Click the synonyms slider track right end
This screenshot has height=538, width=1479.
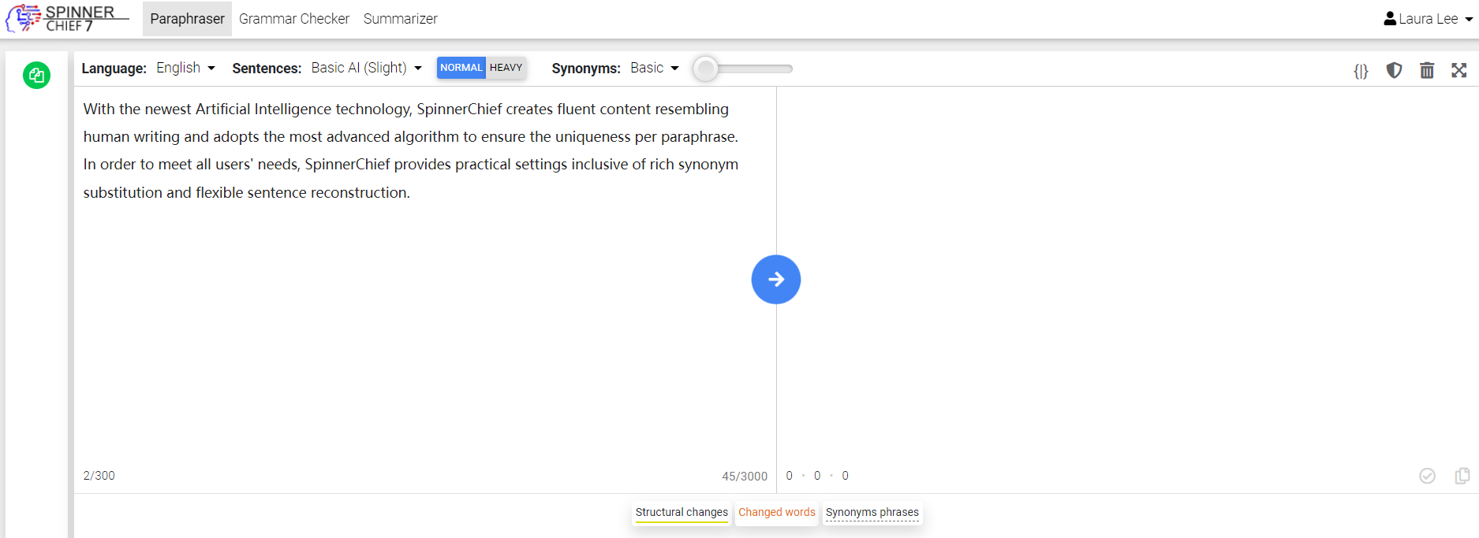tap(789, 69)
